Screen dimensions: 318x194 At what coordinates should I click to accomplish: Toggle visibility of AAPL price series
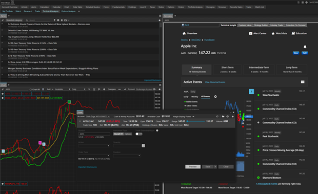click(x=3, y=94)
